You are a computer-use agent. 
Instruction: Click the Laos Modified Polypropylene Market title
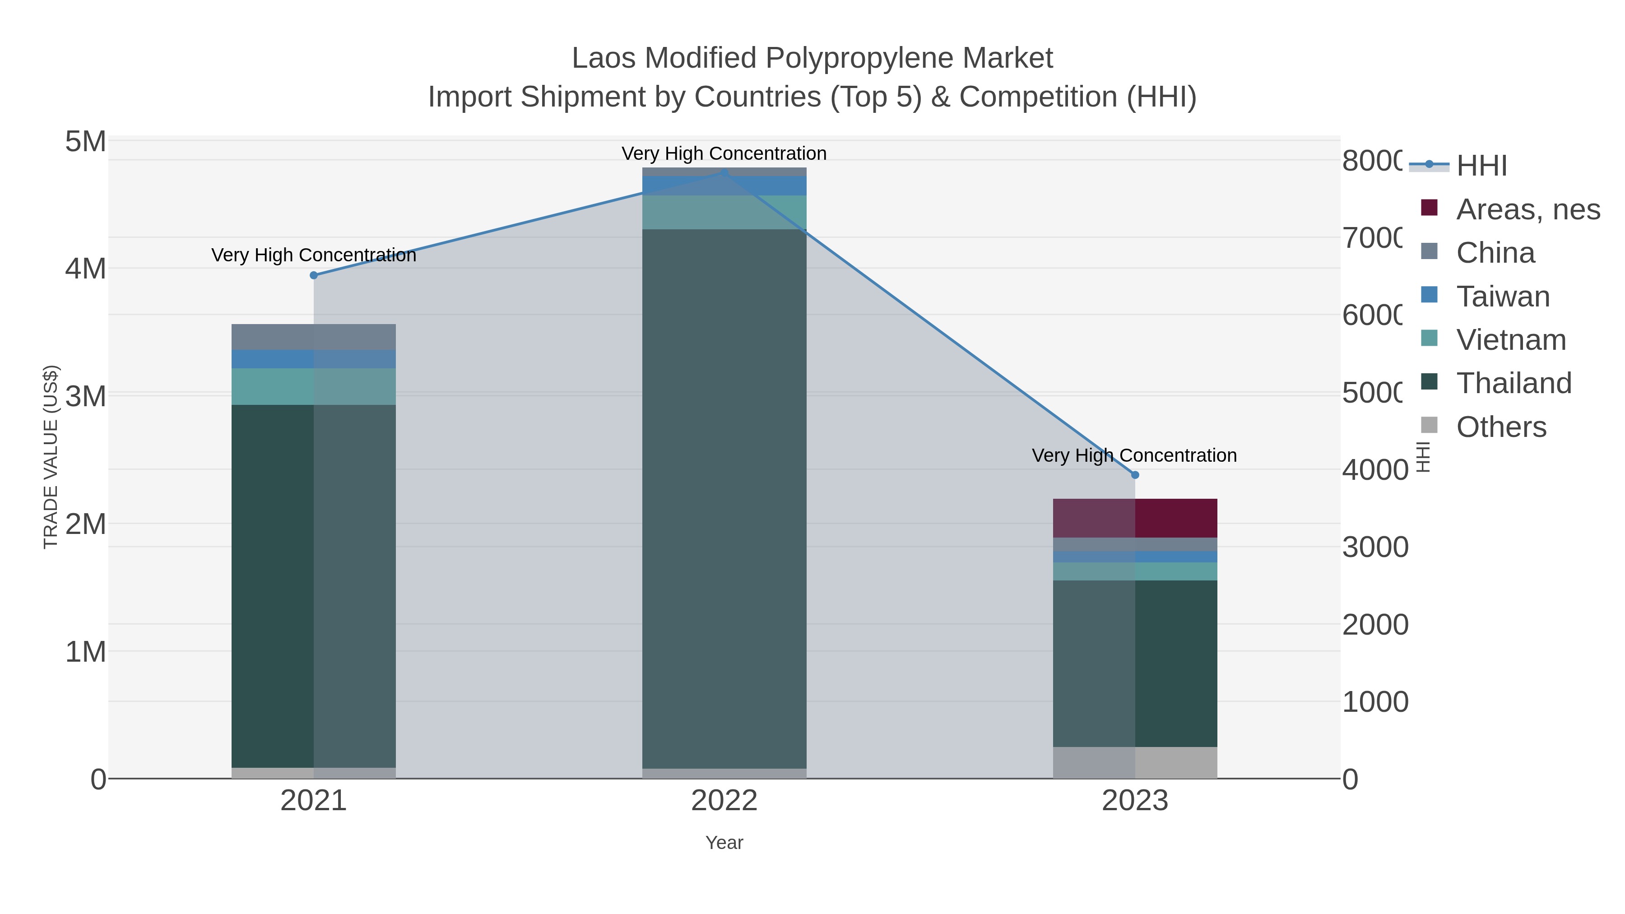[x=812, y=58]
